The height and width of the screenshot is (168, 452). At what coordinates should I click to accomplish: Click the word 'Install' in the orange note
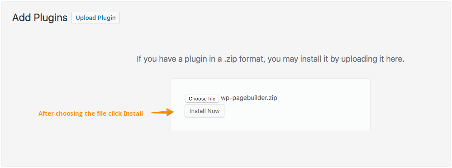point(133,114)
